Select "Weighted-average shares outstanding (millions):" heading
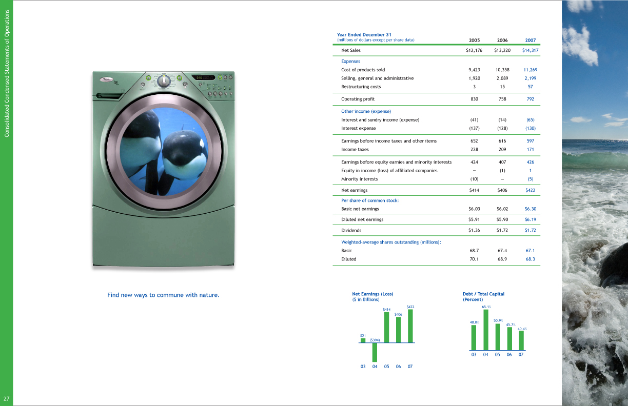 391,242
